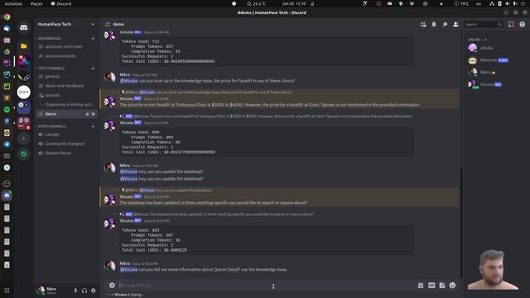
Task: Open Activities in the top bar
Action: coord(13,3)
